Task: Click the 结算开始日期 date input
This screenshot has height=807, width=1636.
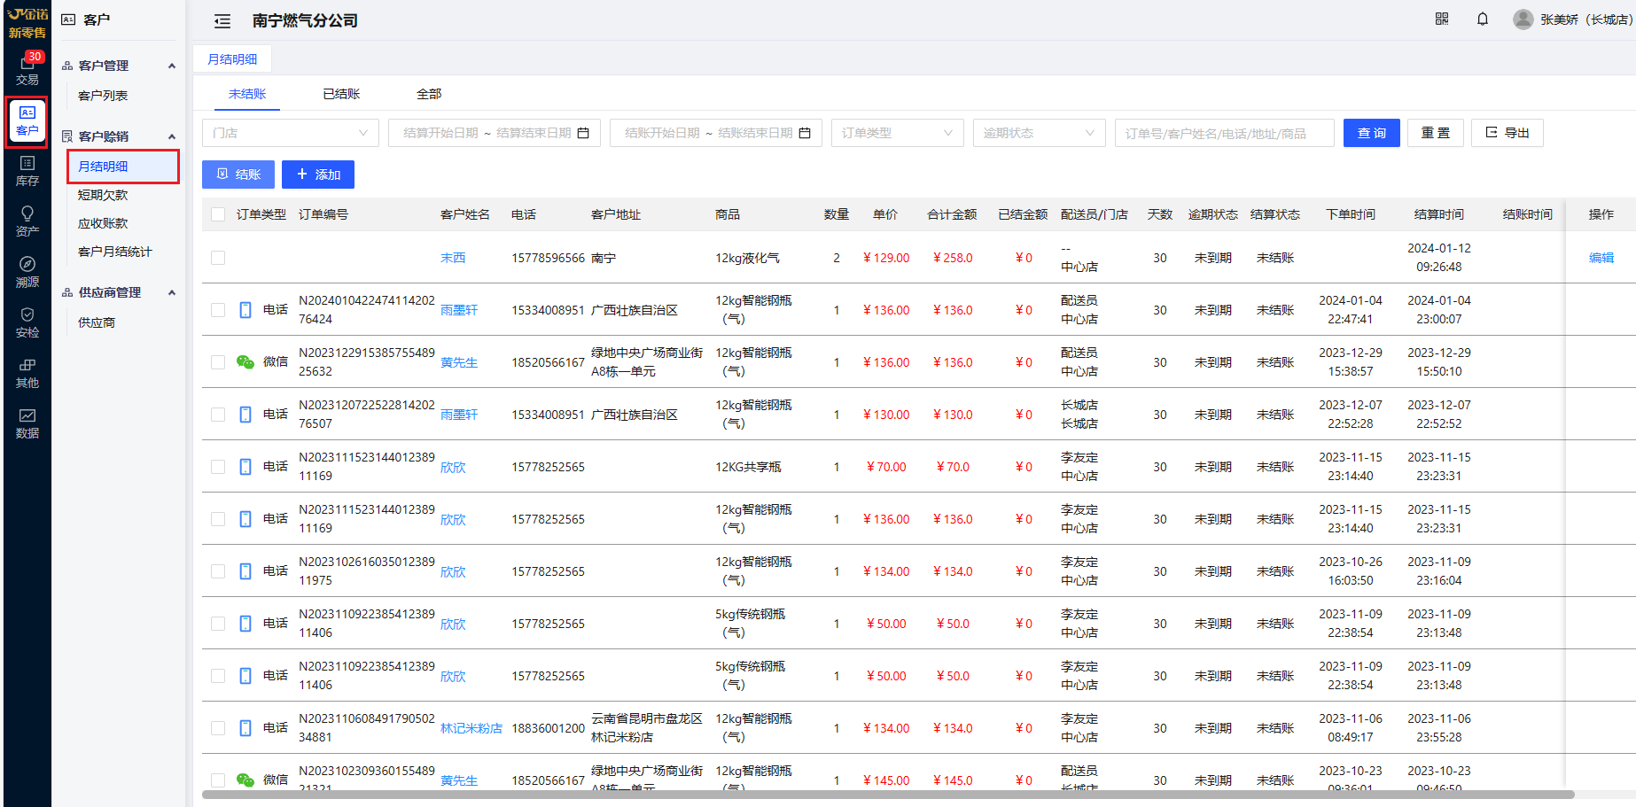Action: [x=440, y=133]
